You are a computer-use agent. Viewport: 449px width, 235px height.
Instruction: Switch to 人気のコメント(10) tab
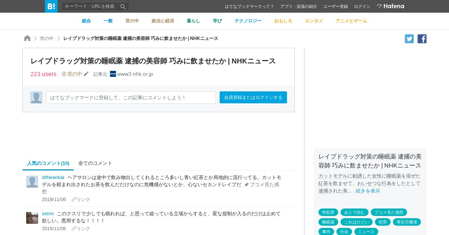click(48, 163)
